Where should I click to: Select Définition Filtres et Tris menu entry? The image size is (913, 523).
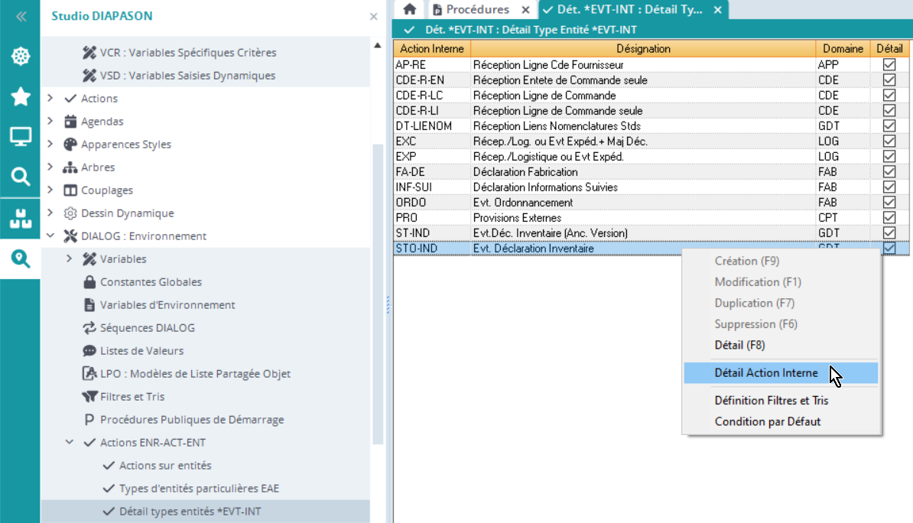(771, 401)
